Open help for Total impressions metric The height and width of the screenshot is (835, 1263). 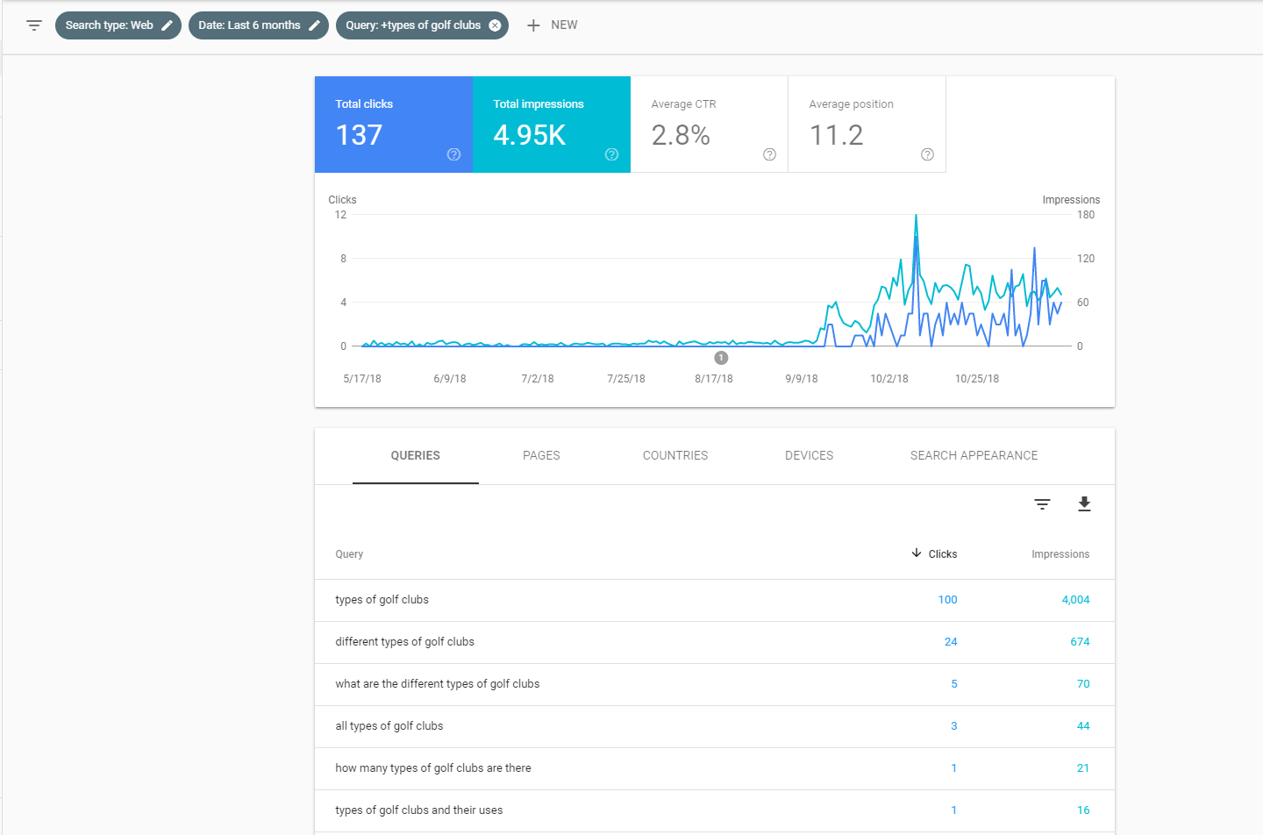tap(611, 154)
